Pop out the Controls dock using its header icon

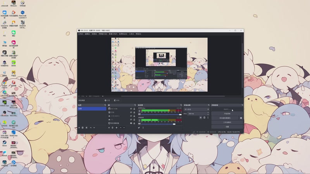point(242,105)
